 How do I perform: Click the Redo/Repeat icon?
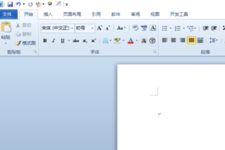[x=30, y=4]
